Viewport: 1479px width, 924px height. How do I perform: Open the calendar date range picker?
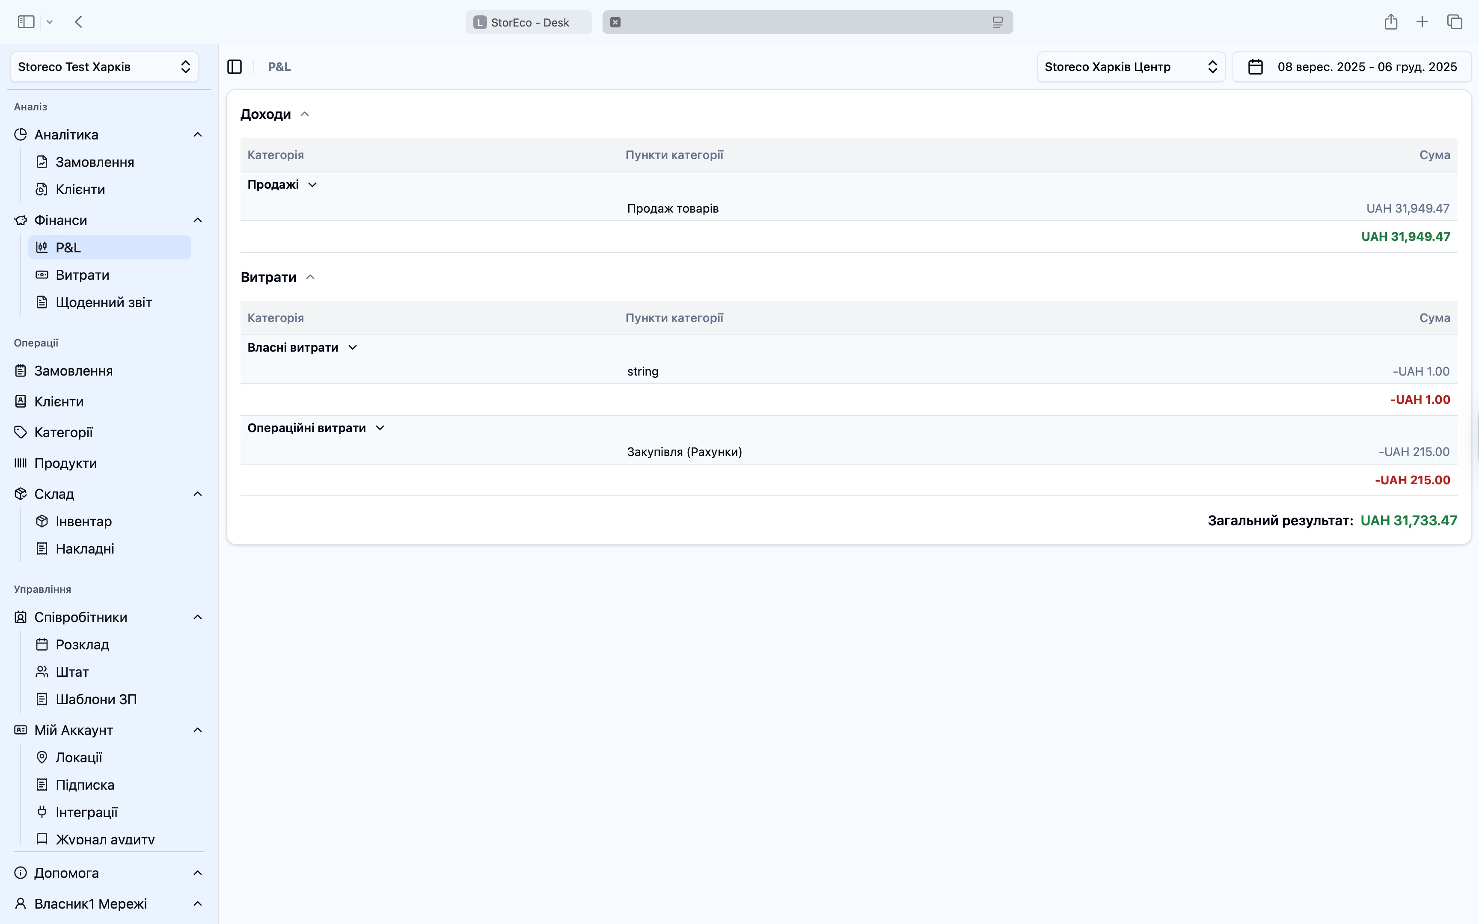click(1352, 67)
